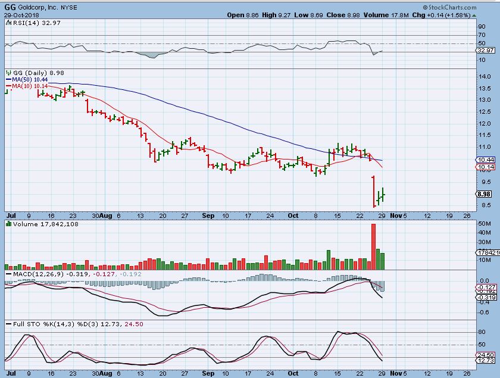Click the 10.14 price axis tag
The image size is (500, 378).
click(485, 167)
